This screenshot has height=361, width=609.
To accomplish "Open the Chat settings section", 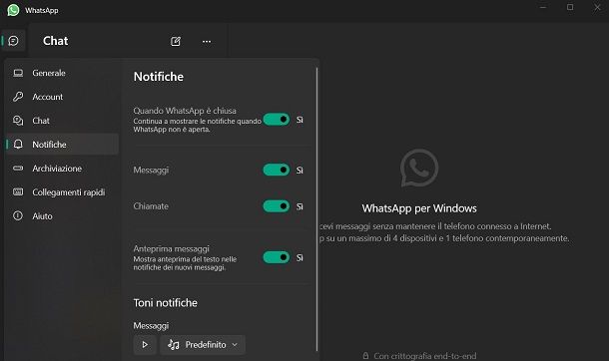I will pos(63,121).
